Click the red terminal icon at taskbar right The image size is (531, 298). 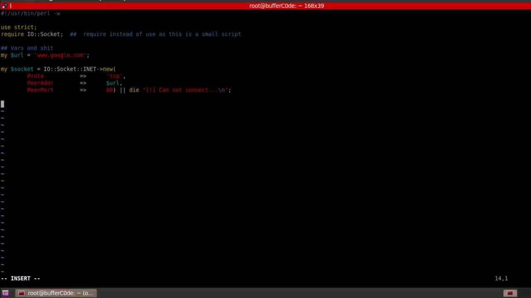click(510, 293)
